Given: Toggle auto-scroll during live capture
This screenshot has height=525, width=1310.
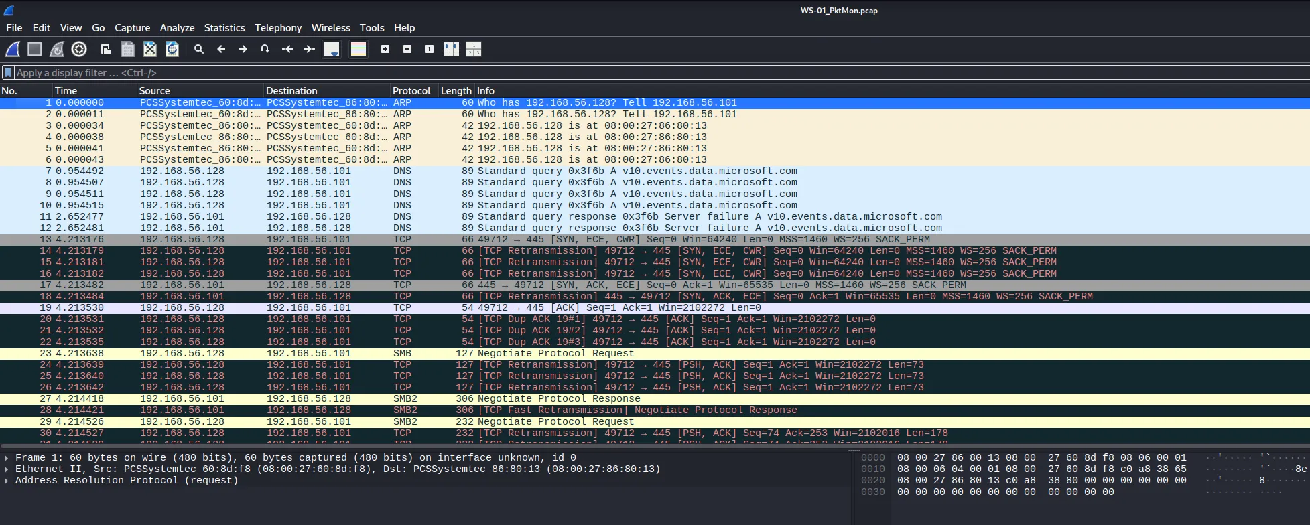Looking at the screenshot, I should click(x=332, y=49).
